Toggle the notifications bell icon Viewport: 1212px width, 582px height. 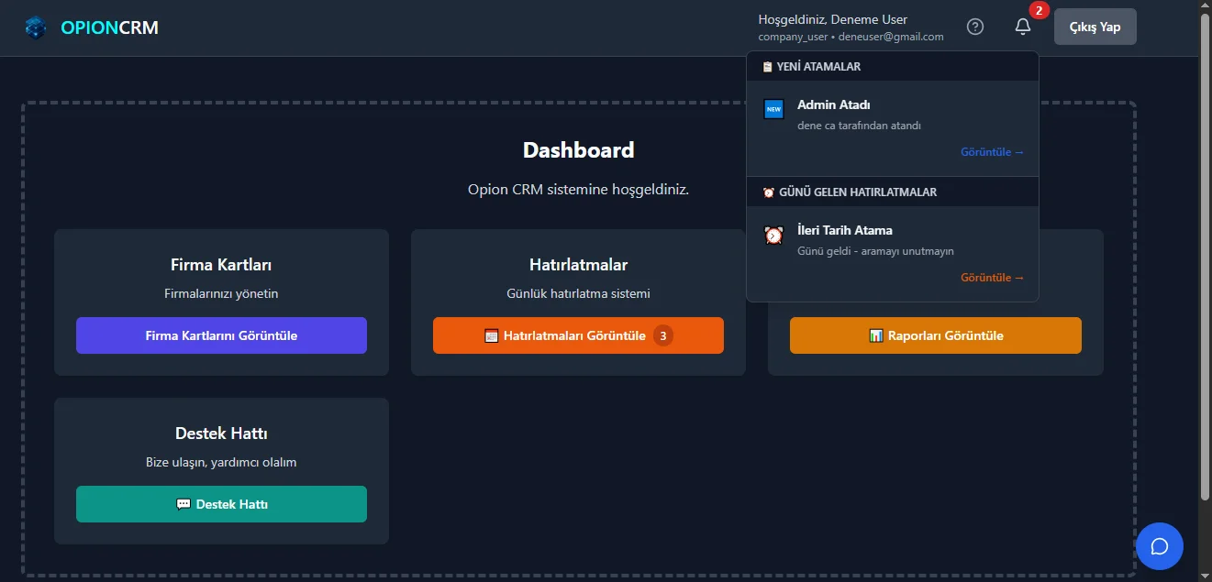(x=1023, y=27)
